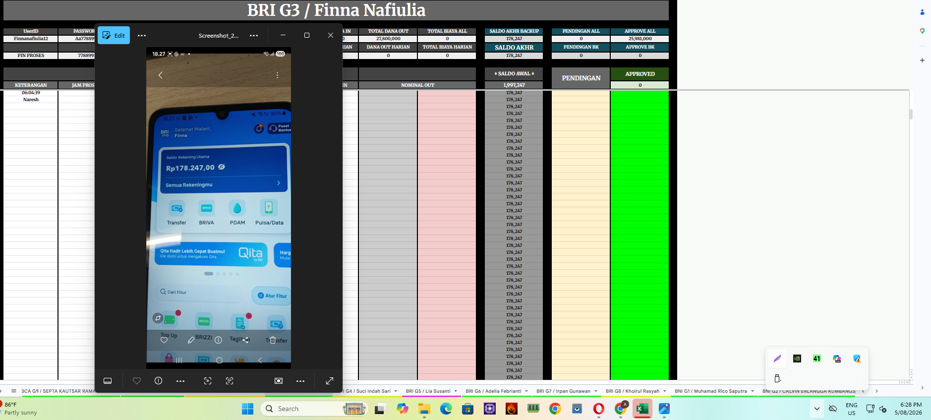Image resolution: width=931 pixels, height=420 pixels.
Task: Click the PENDINGAN header cell above the beige column
Action: click(x=581, y=78)
